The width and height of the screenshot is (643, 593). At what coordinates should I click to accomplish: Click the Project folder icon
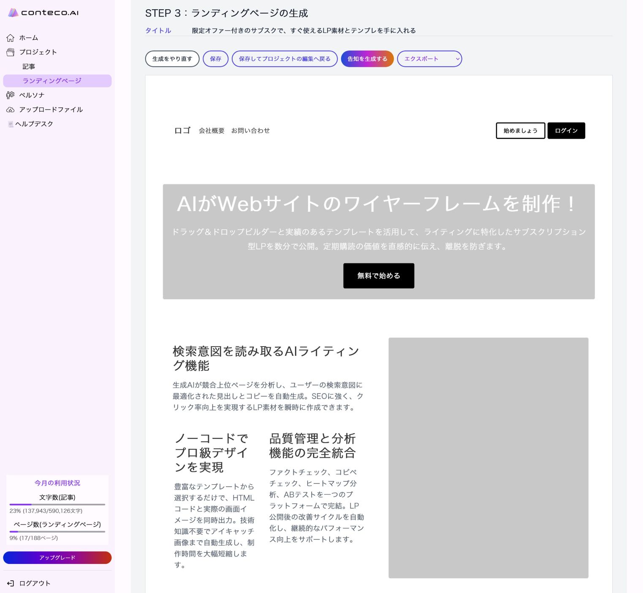point(11,52)
